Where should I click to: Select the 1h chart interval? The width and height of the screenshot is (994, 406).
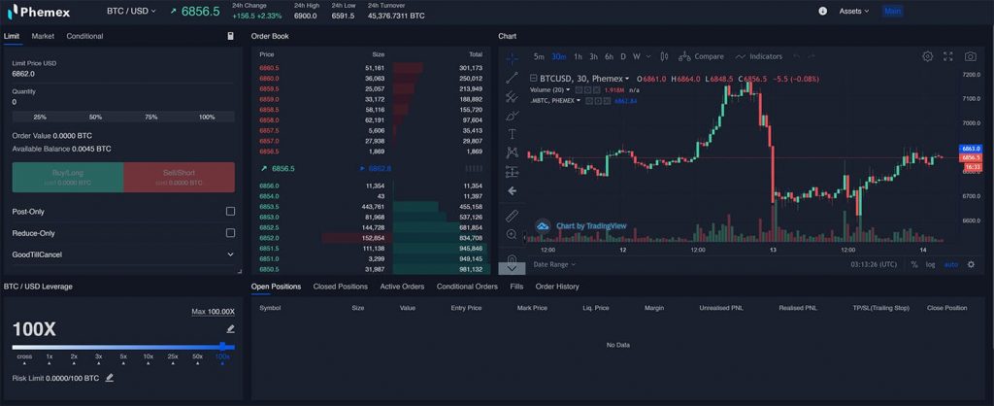tap(579, 56)
